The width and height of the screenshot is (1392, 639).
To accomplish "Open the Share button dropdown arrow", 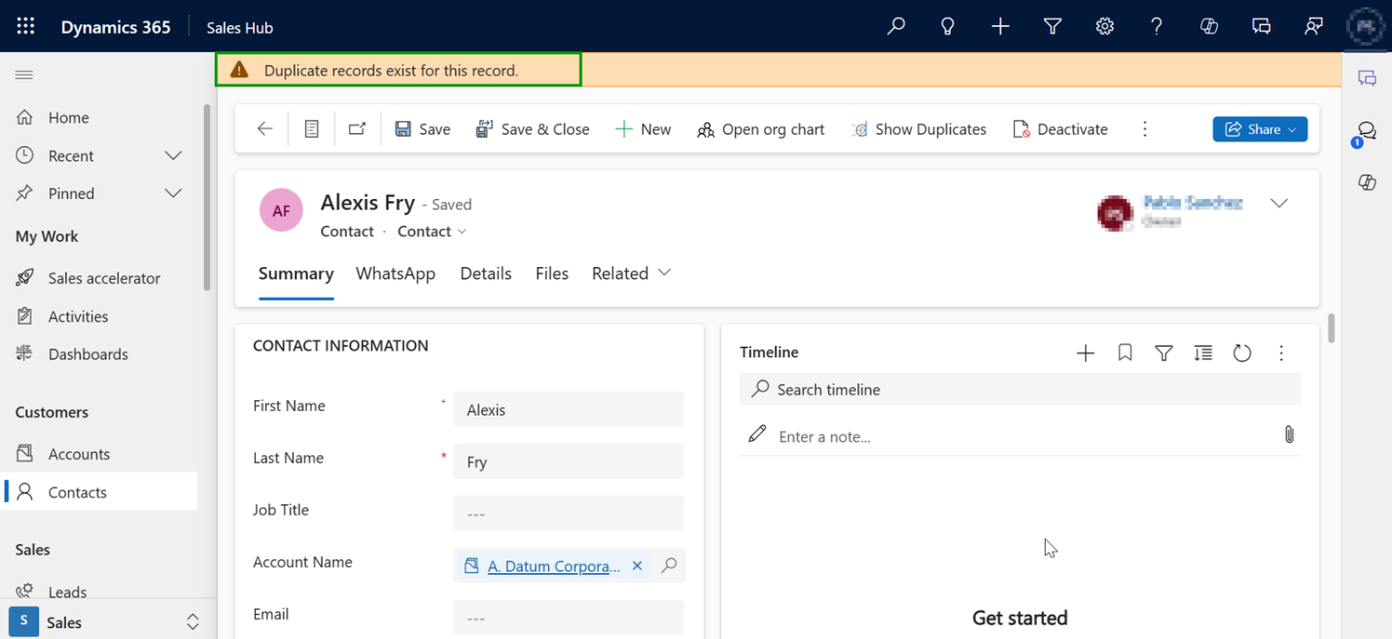I will coord(1292,128).
